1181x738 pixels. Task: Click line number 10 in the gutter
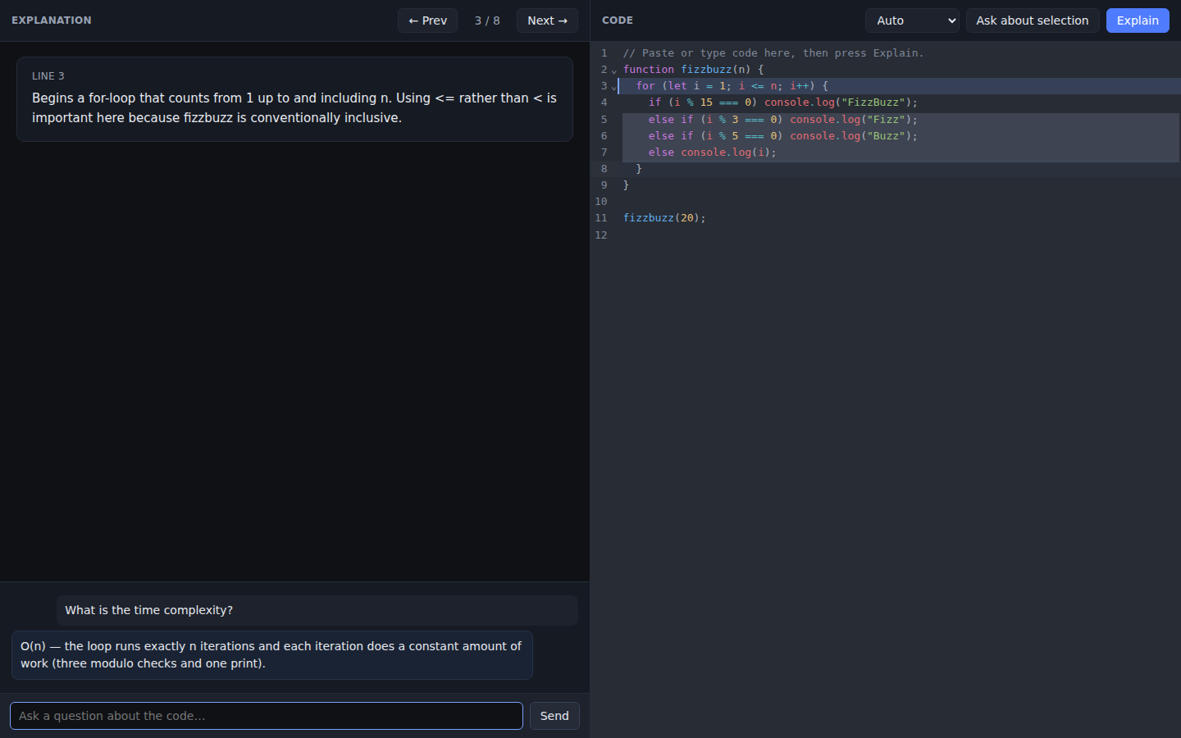(601, 202)
